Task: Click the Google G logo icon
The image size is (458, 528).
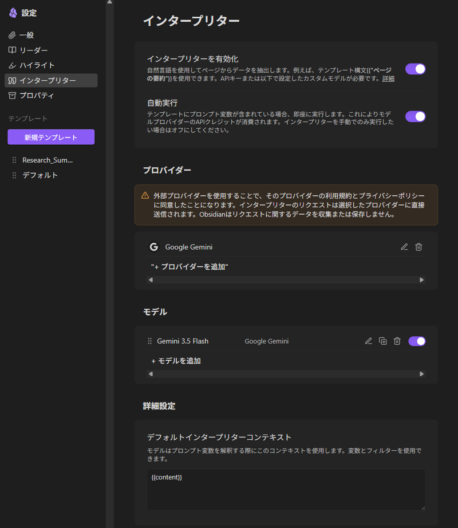Action: [154, 247]
